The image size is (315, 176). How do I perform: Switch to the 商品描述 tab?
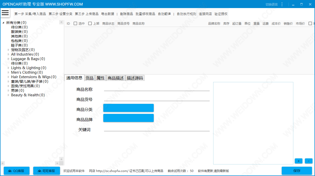coord(116,78)
